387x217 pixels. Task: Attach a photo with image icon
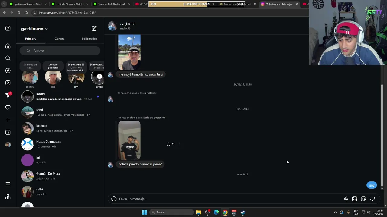pos(355,199)
